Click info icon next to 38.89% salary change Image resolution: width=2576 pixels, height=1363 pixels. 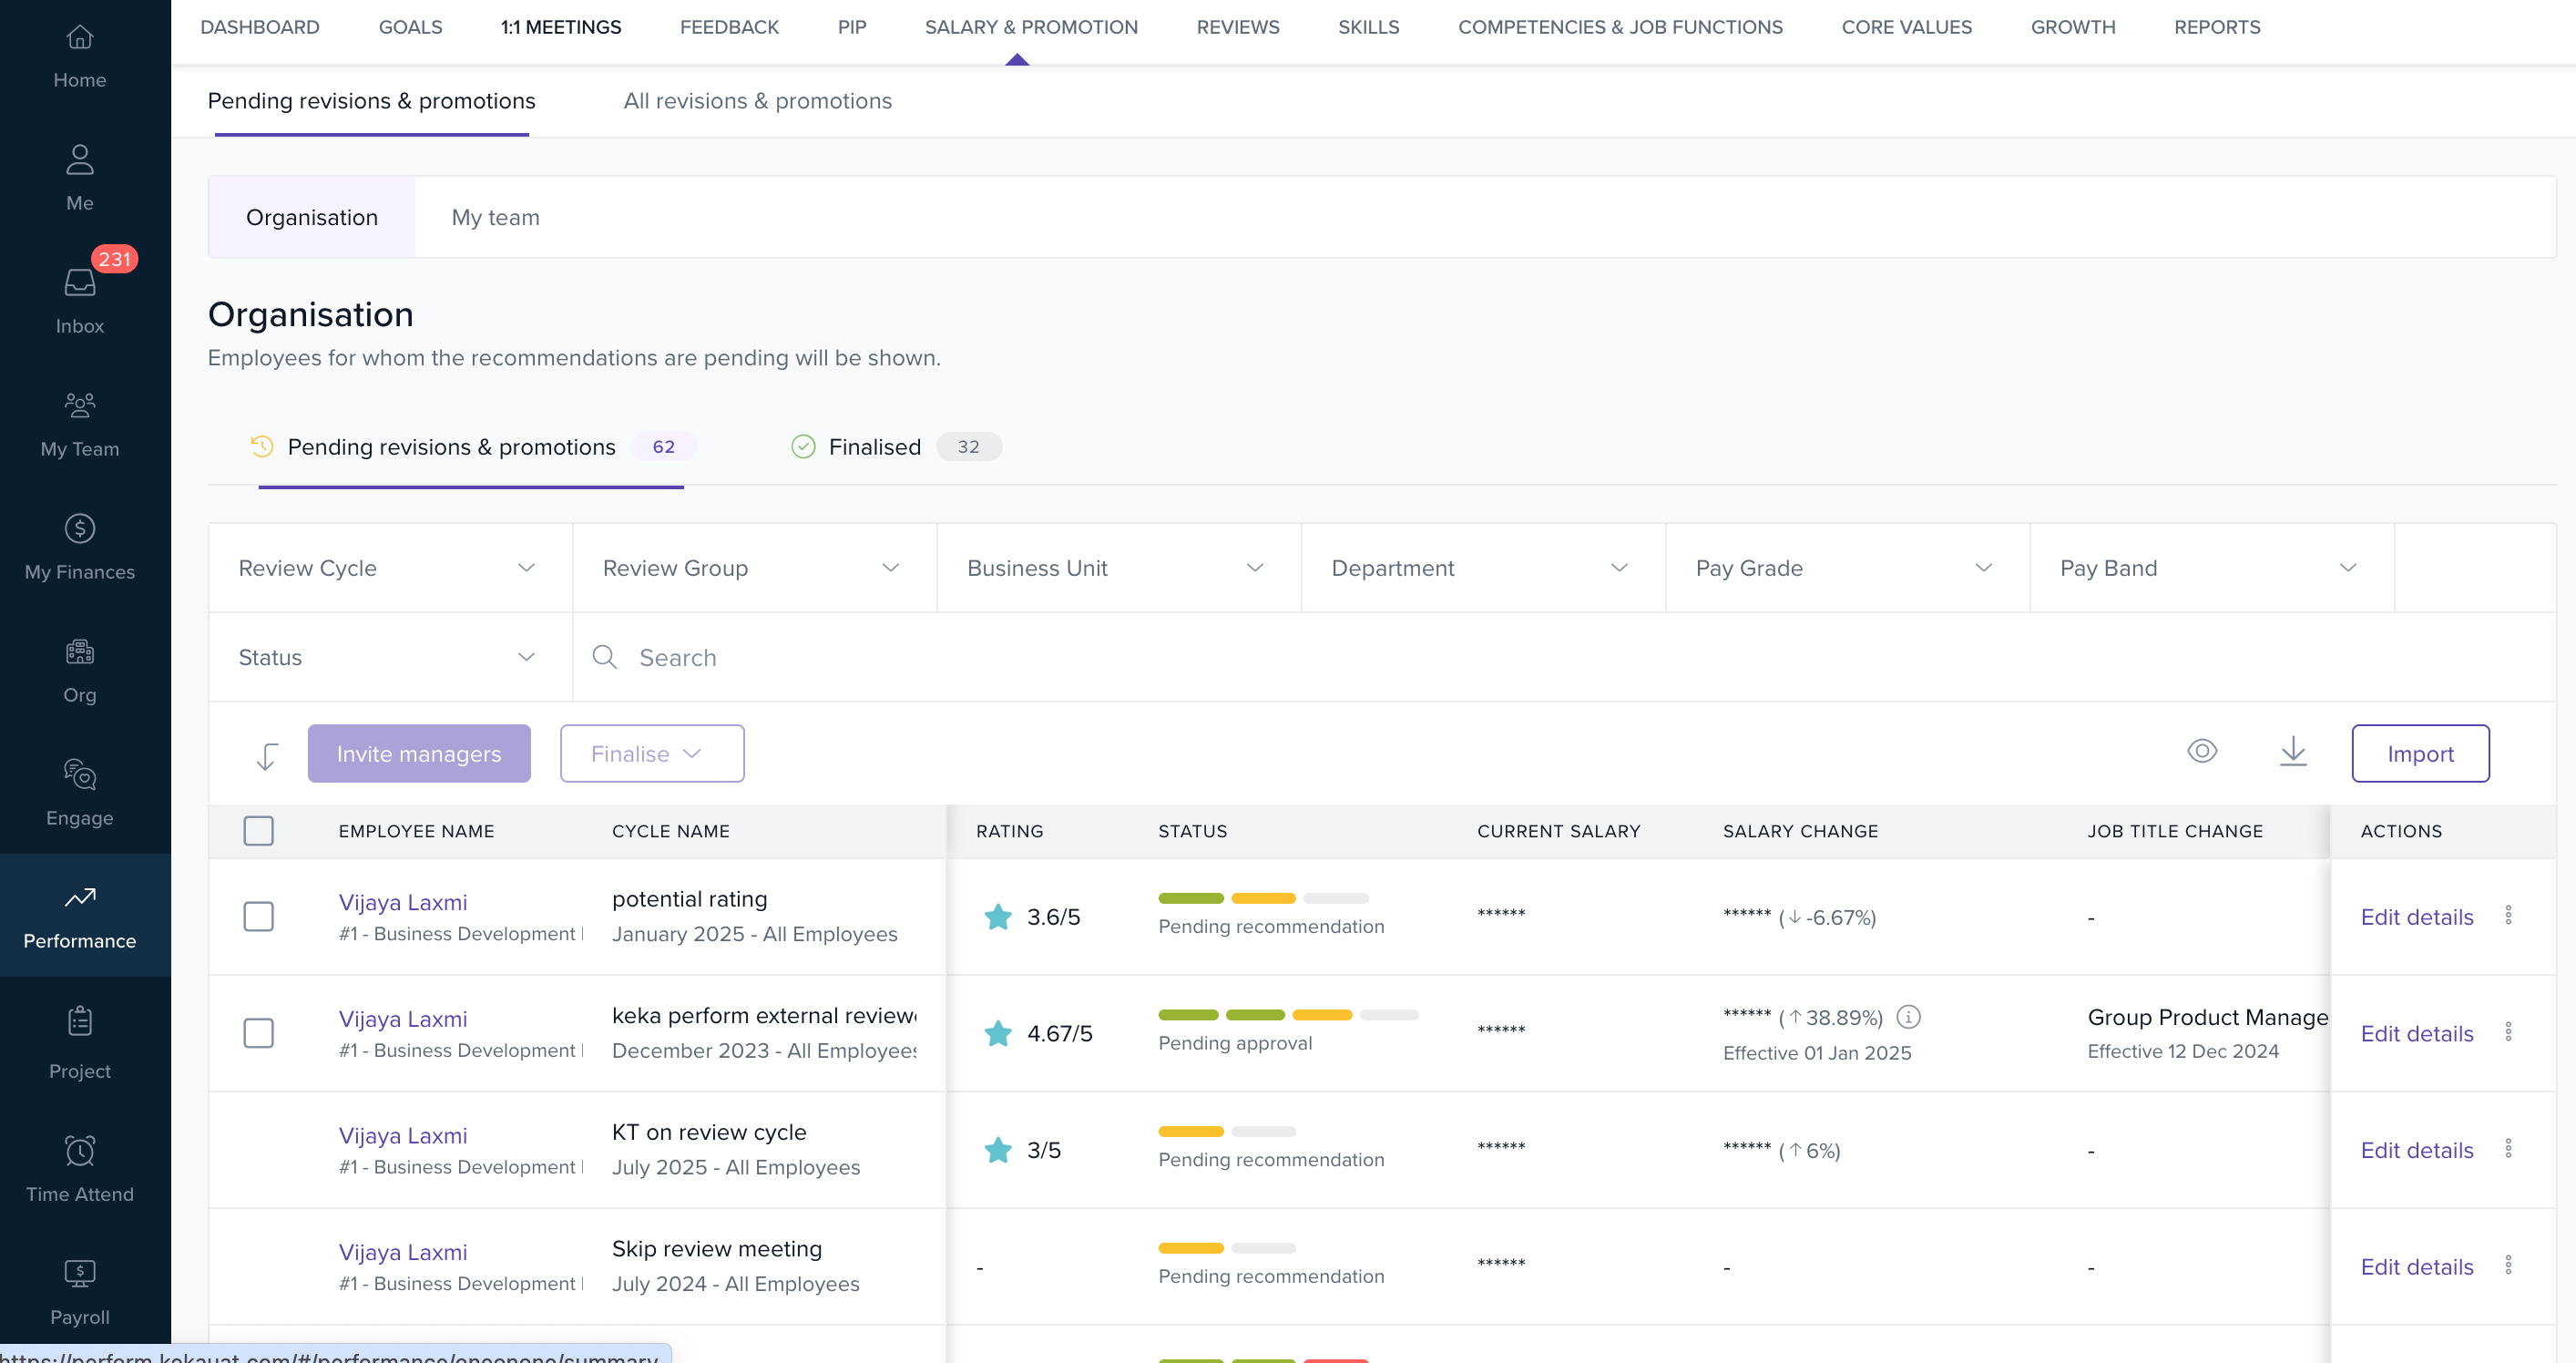pos(1908,1017)
